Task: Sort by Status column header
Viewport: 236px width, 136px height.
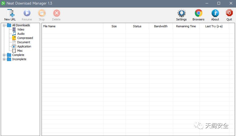Action: 137,26
